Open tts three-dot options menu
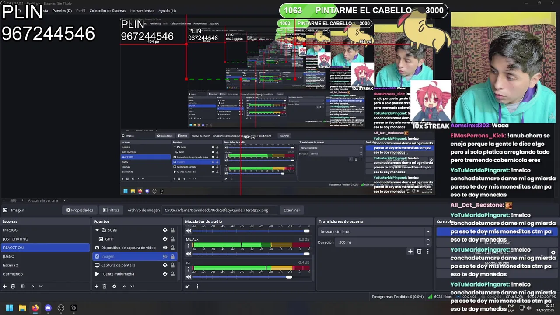 pyautogui.click(x=189, y=269)
